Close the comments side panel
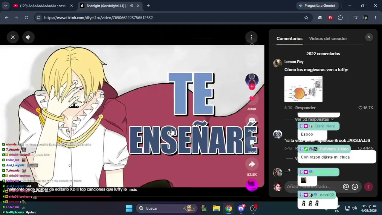The height and width of the screenshot is (215, 382). [x=369, y=37]
